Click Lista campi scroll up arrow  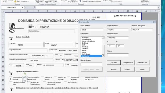[103, 38]
